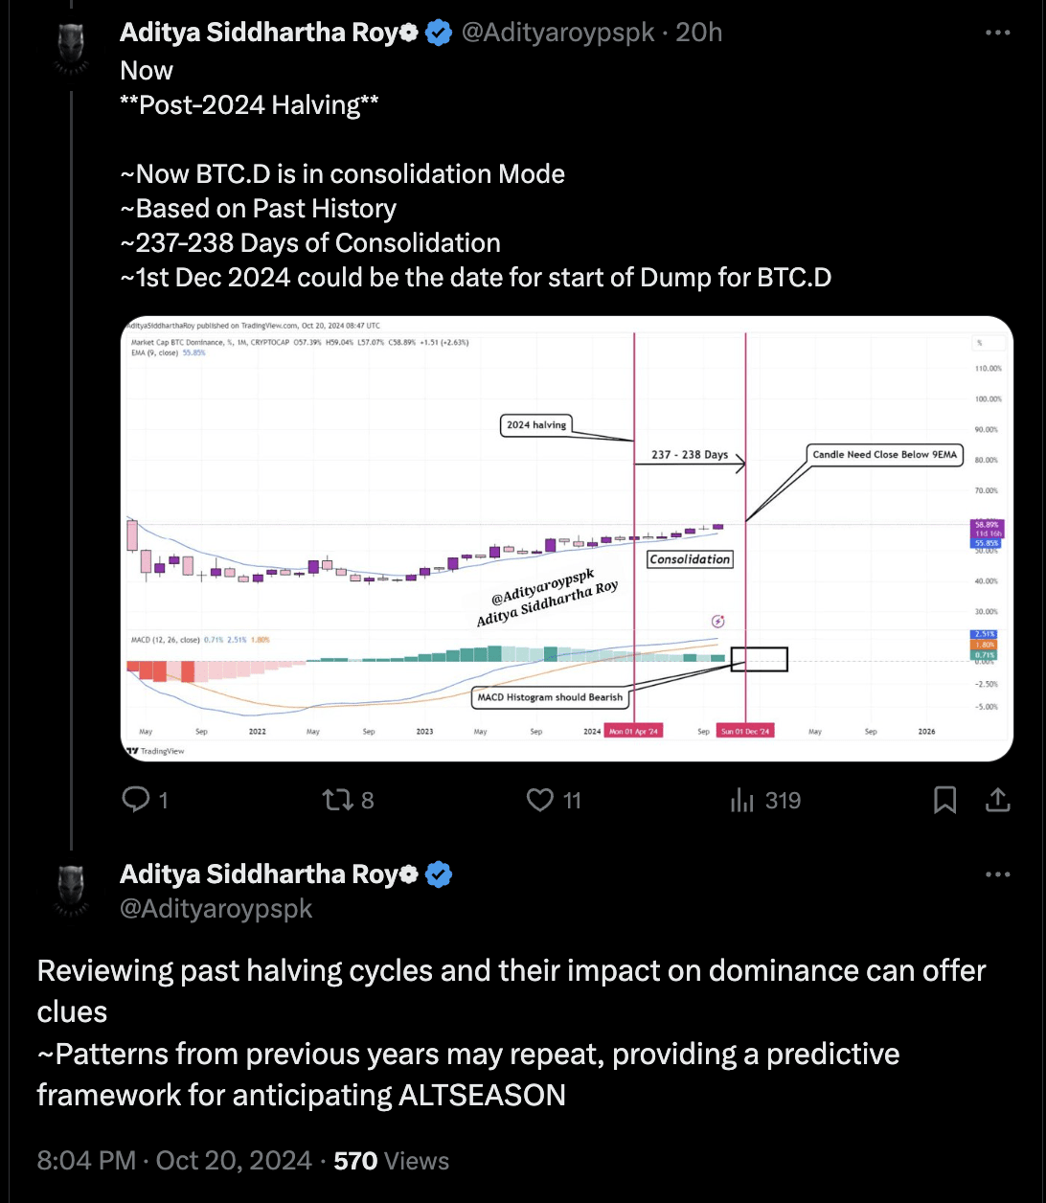
Task: Bookmark the BTC.D consolidation tweet
Action: point(944,800)
